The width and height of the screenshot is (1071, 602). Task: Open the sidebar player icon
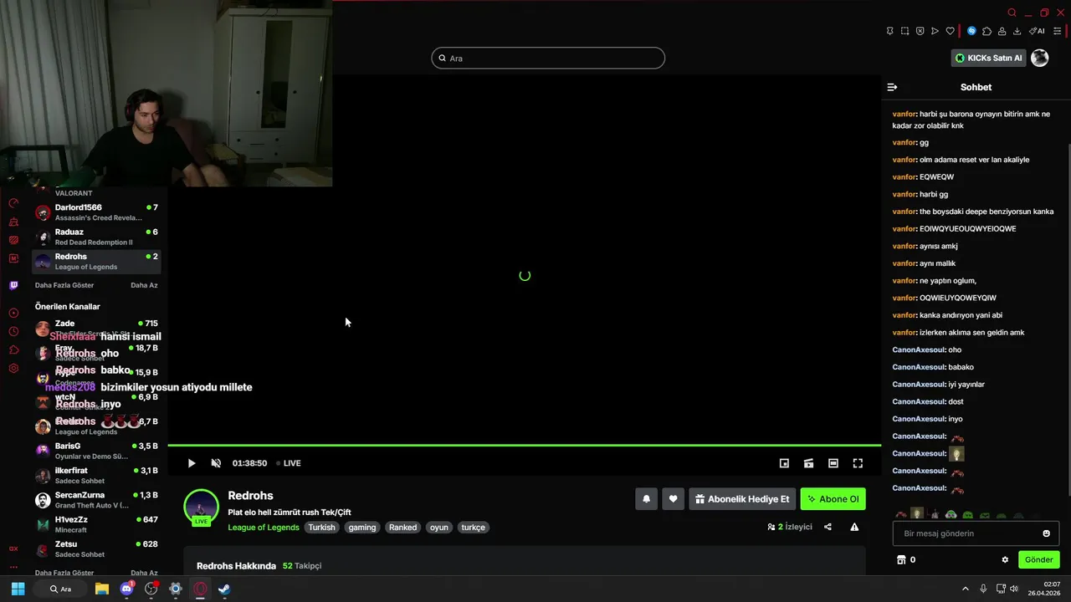point(13,313)
